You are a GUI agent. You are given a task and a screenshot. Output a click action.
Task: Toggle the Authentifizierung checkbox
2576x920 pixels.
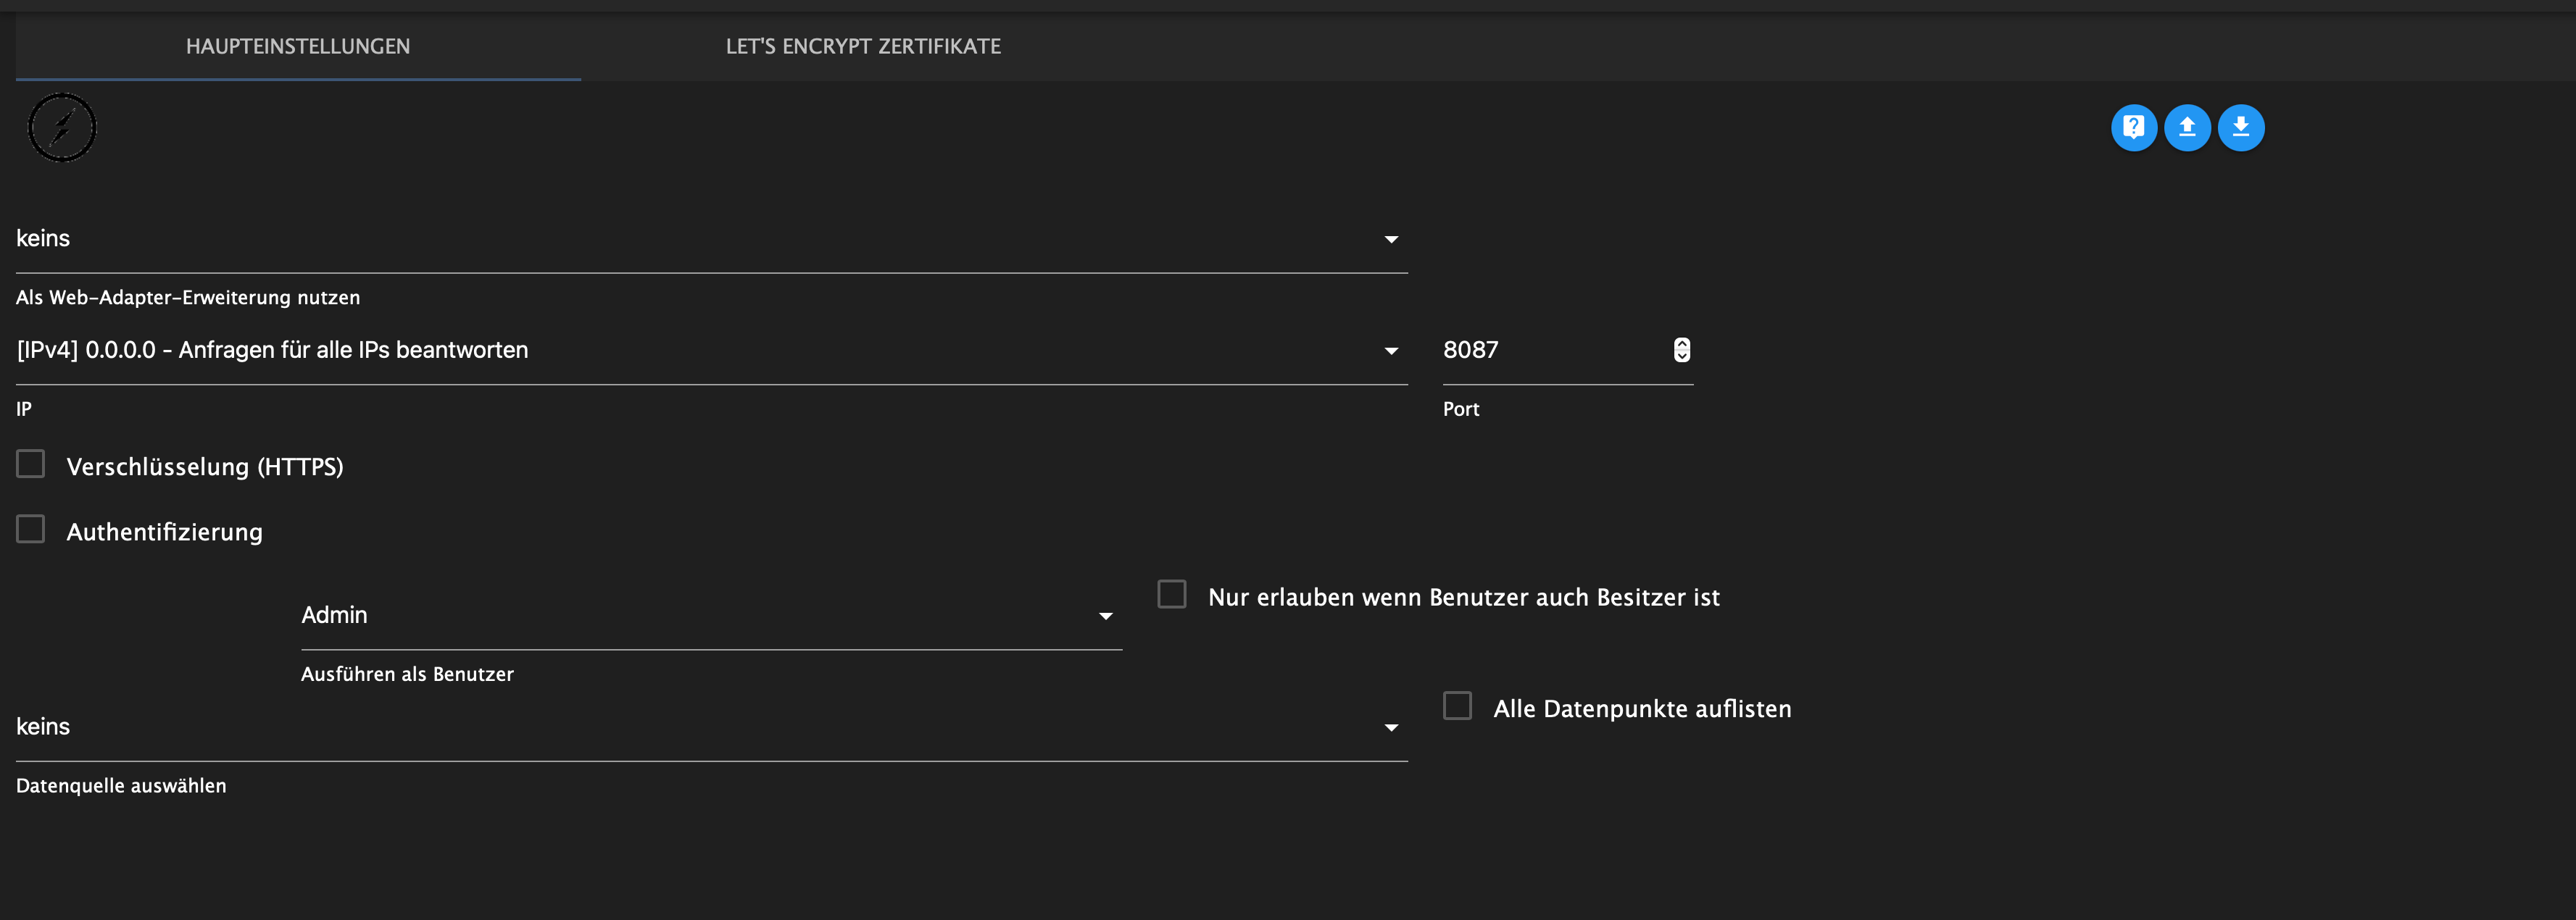(x=31, y=530)
